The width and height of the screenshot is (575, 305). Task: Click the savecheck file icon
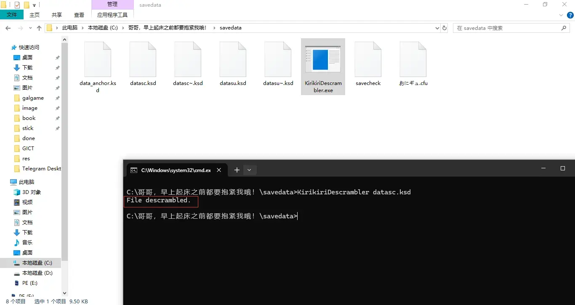pos(368,59)
